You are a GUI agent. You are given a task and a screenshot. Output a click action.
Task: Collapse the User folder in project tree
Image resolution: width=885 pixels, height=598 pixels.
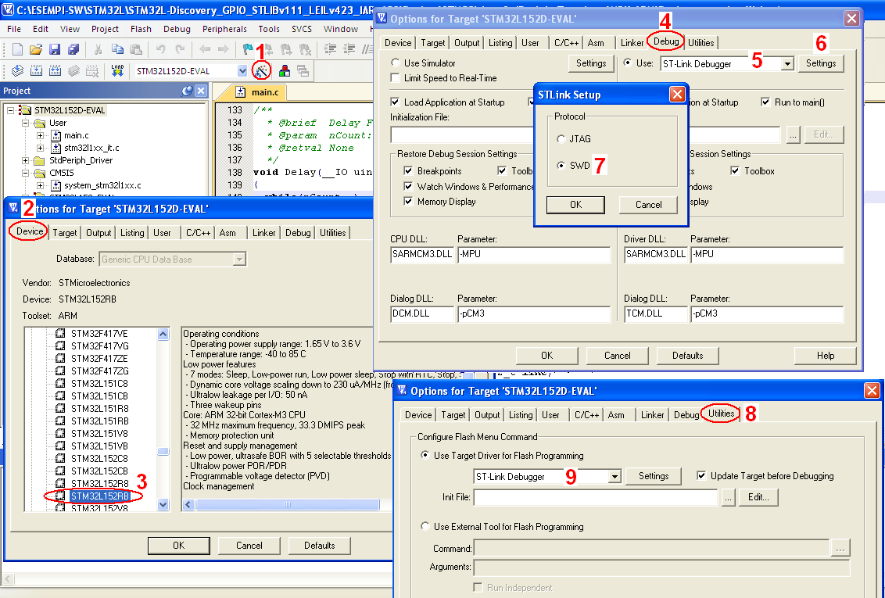pos(25,123)
